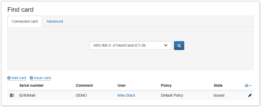Click the plus icon beside Add card
This screenshot has height=107, width=261.
pos(9,78)
